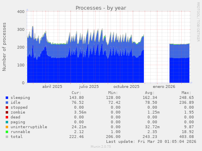
Task: Click the sleeping minimum value 128.00
Action: [x=113, y=98]
